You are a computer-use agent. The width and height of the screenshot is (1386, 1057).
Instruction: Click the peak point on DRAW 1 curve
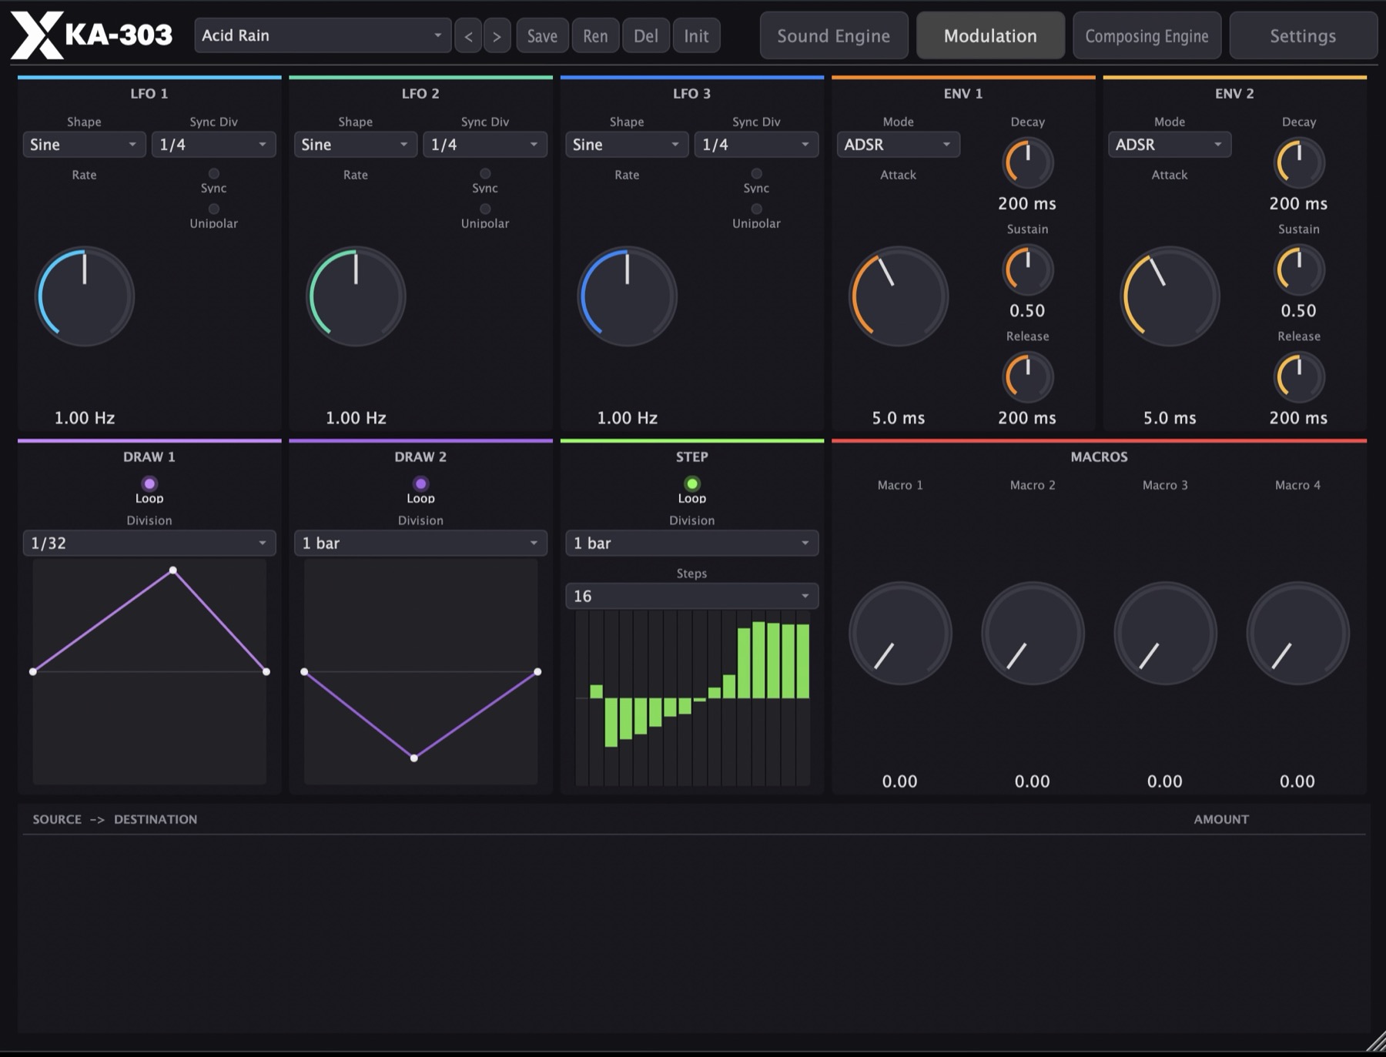pos(173,570)
